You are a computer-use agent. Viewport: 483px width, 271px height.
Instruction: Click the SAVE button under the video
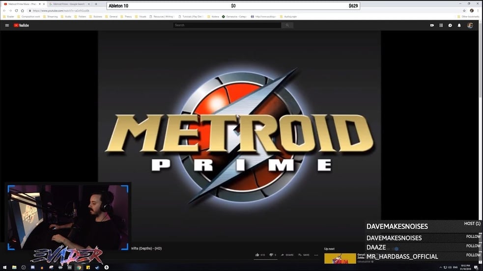pyautogui.click(x=304, y=255)
